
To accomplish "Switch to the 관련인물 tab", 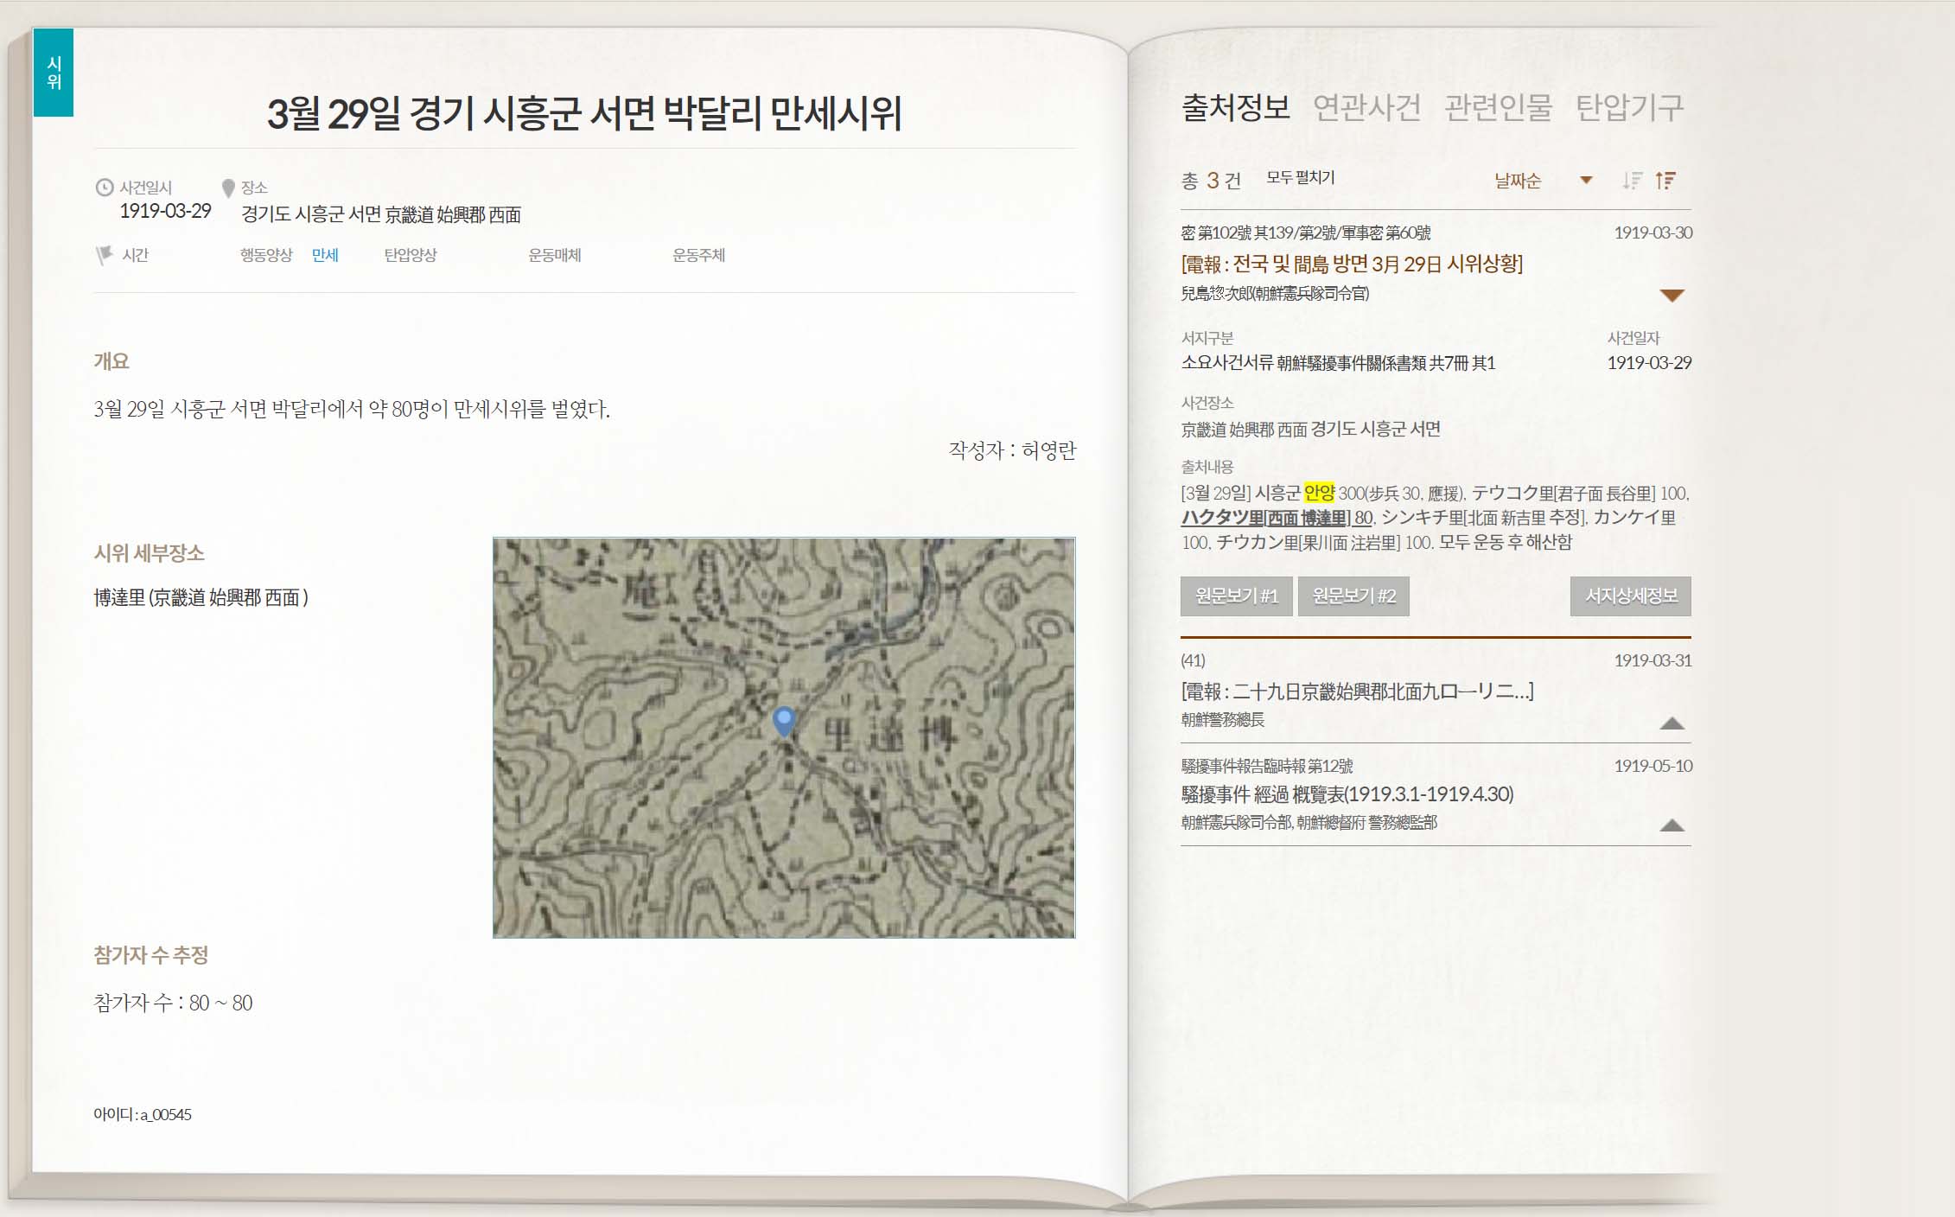I will tap(1498, 108).
